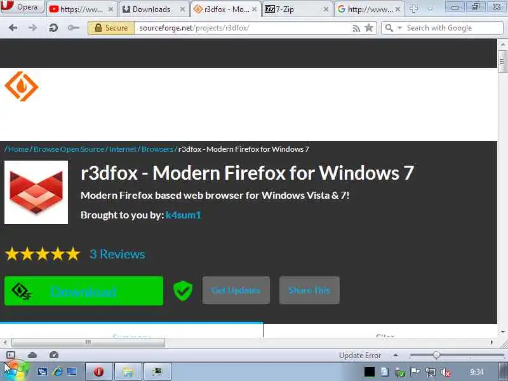Open the Browsers breadcrumb link

[157, 149]
